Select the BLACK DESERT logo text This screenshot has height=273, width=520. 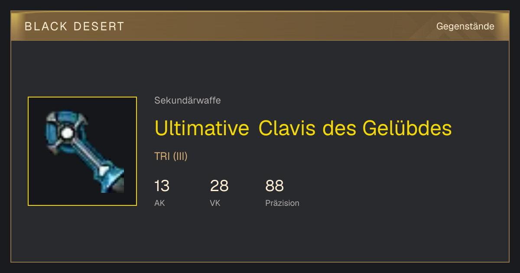coord(75,26)
